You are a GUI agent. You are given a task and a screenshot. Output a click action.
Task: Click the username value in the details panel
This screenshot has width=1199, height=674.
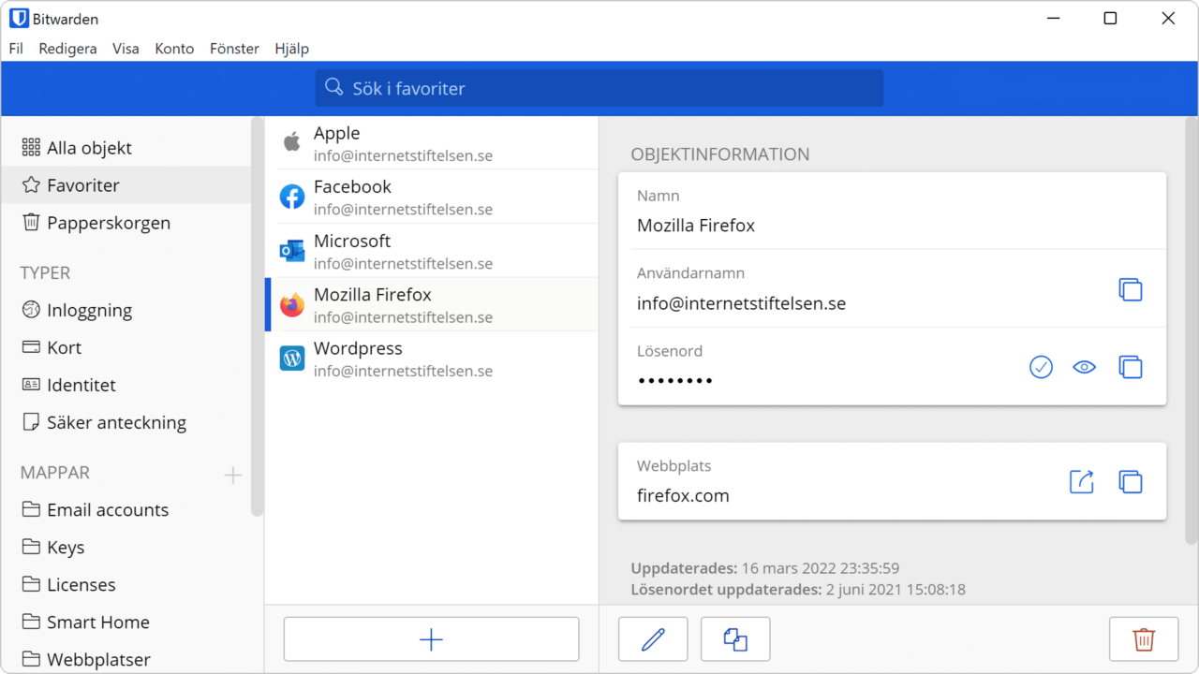[741, 303]
